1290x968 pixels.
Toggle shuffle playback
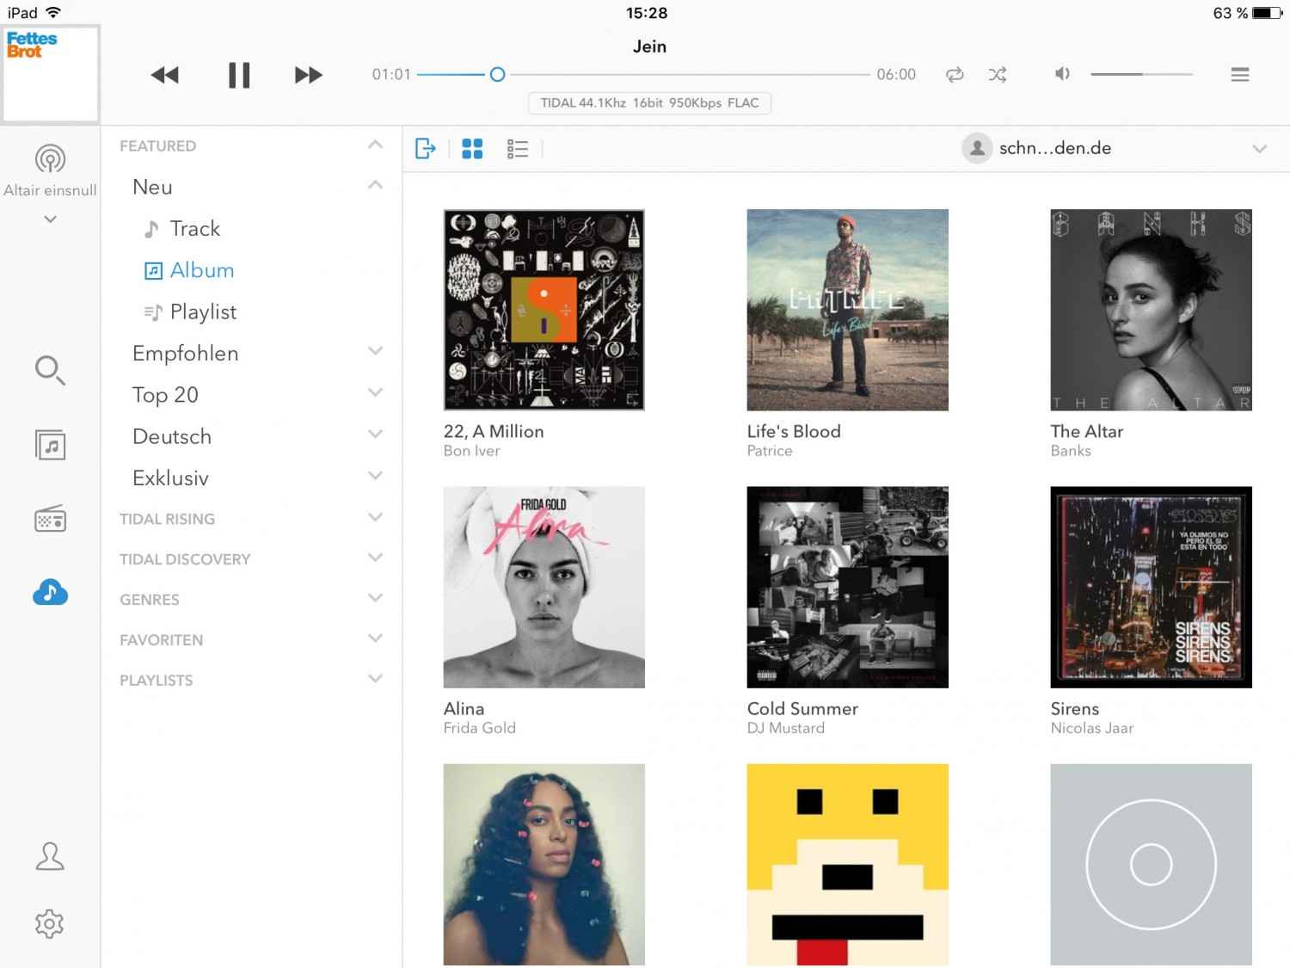coord(998,75)
